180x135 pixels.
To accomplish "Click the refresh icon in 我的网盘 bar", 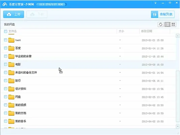I will tap(160, 24).
